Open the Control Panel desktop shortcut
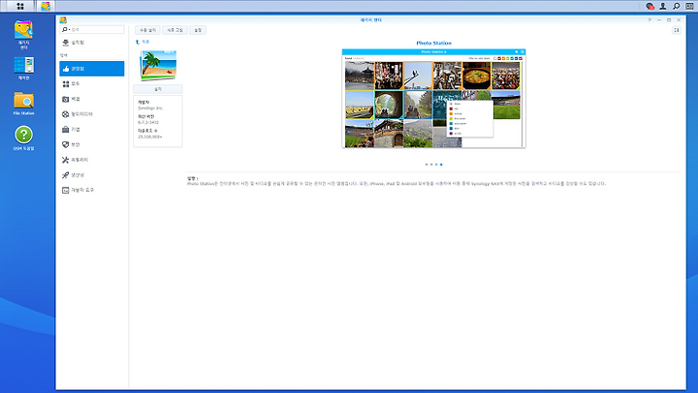 tap(23, 68)
